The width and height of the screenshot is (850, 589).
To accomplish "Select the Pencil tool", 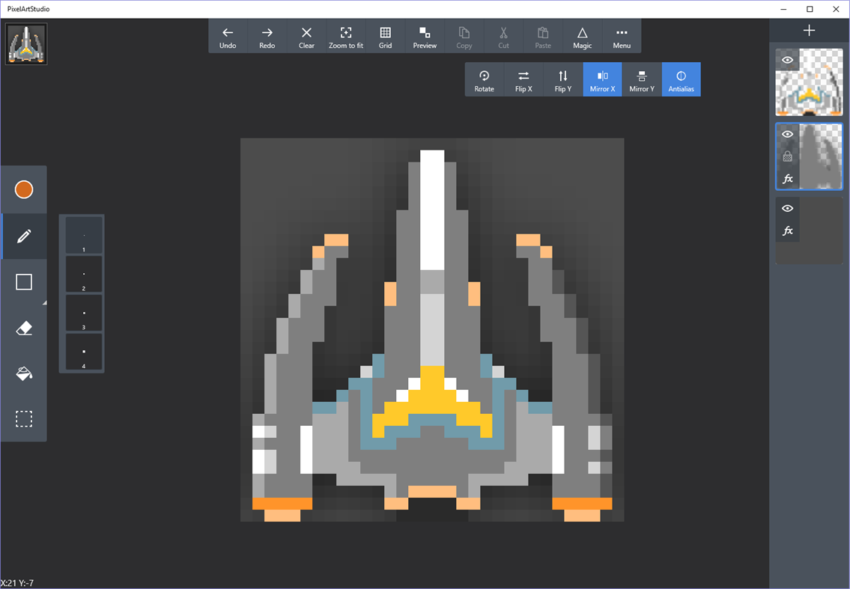I will coord(23,236).
